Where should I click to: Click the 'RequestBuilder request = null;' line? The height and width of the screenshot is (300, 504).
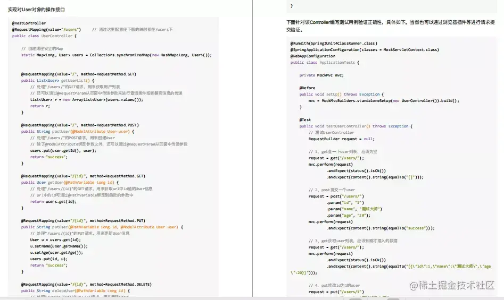pyautogui.click(x=341, y=139)
